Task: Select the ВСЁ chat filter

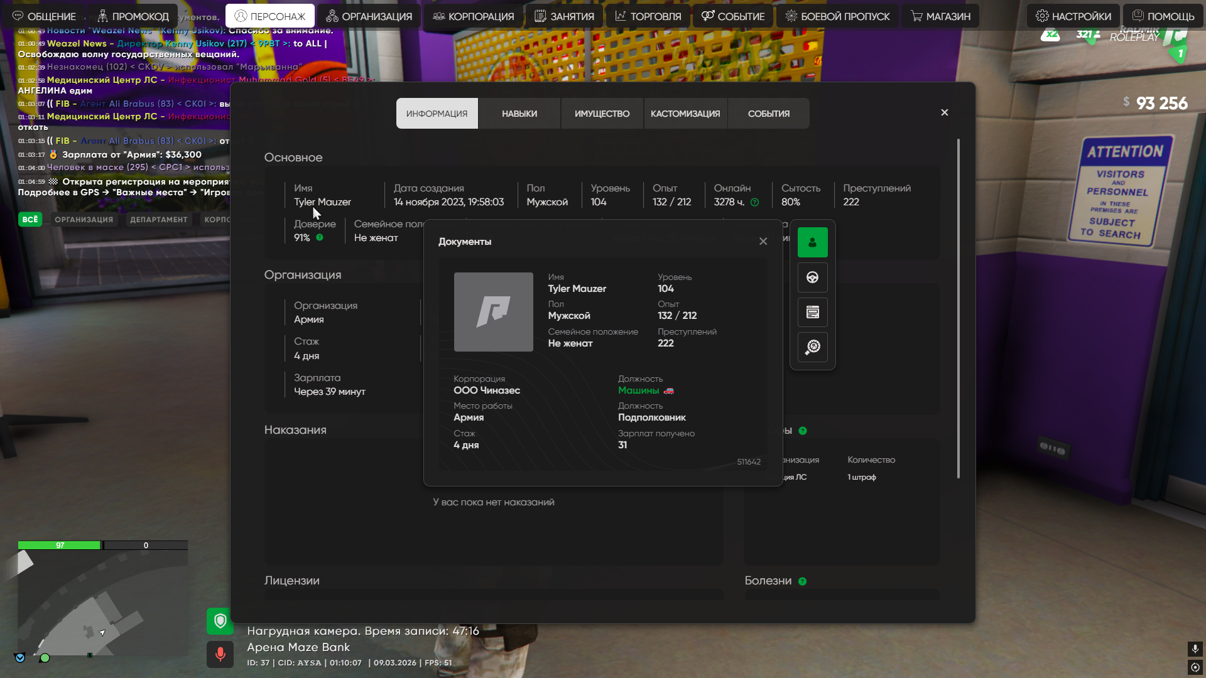Action: pos(30,219)
